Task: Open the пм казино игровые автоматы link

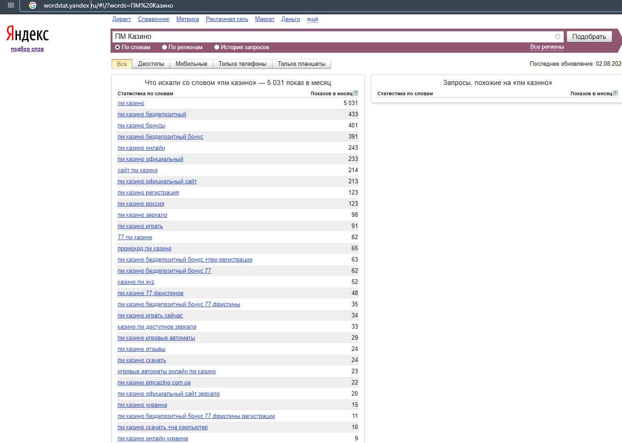Action: 156,338
